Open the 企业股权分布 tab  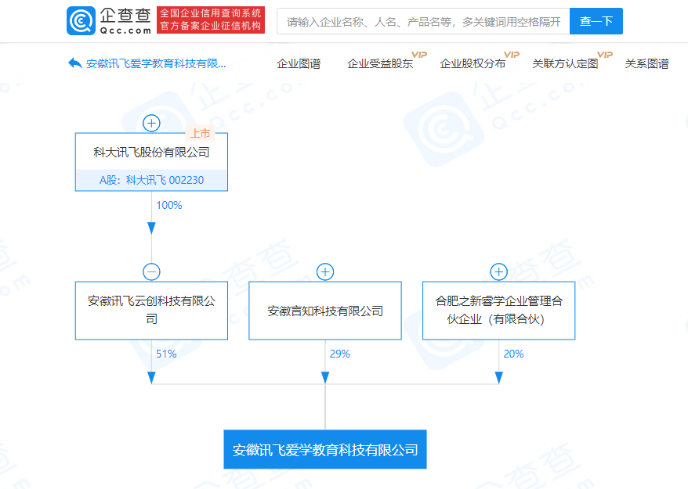click(473, 64)
